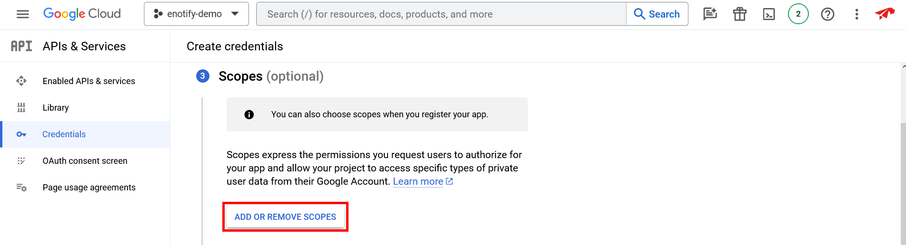
Task: Open the three-dot settings menu
Action: (x=856, y=14)
